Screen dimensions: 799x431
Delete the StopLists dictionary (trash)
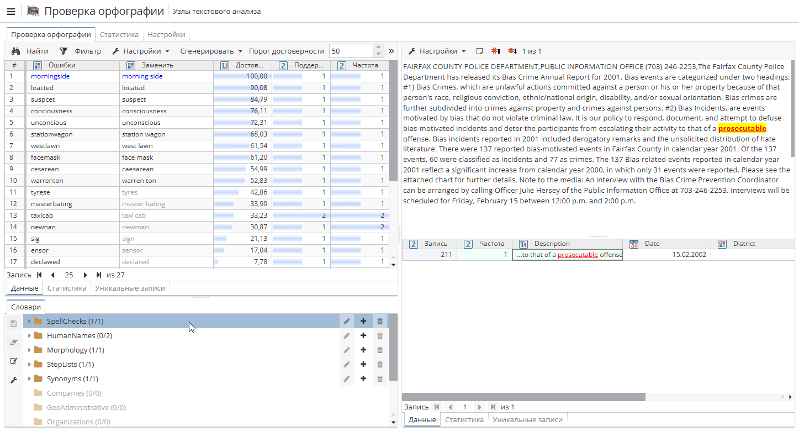point(380,364)
